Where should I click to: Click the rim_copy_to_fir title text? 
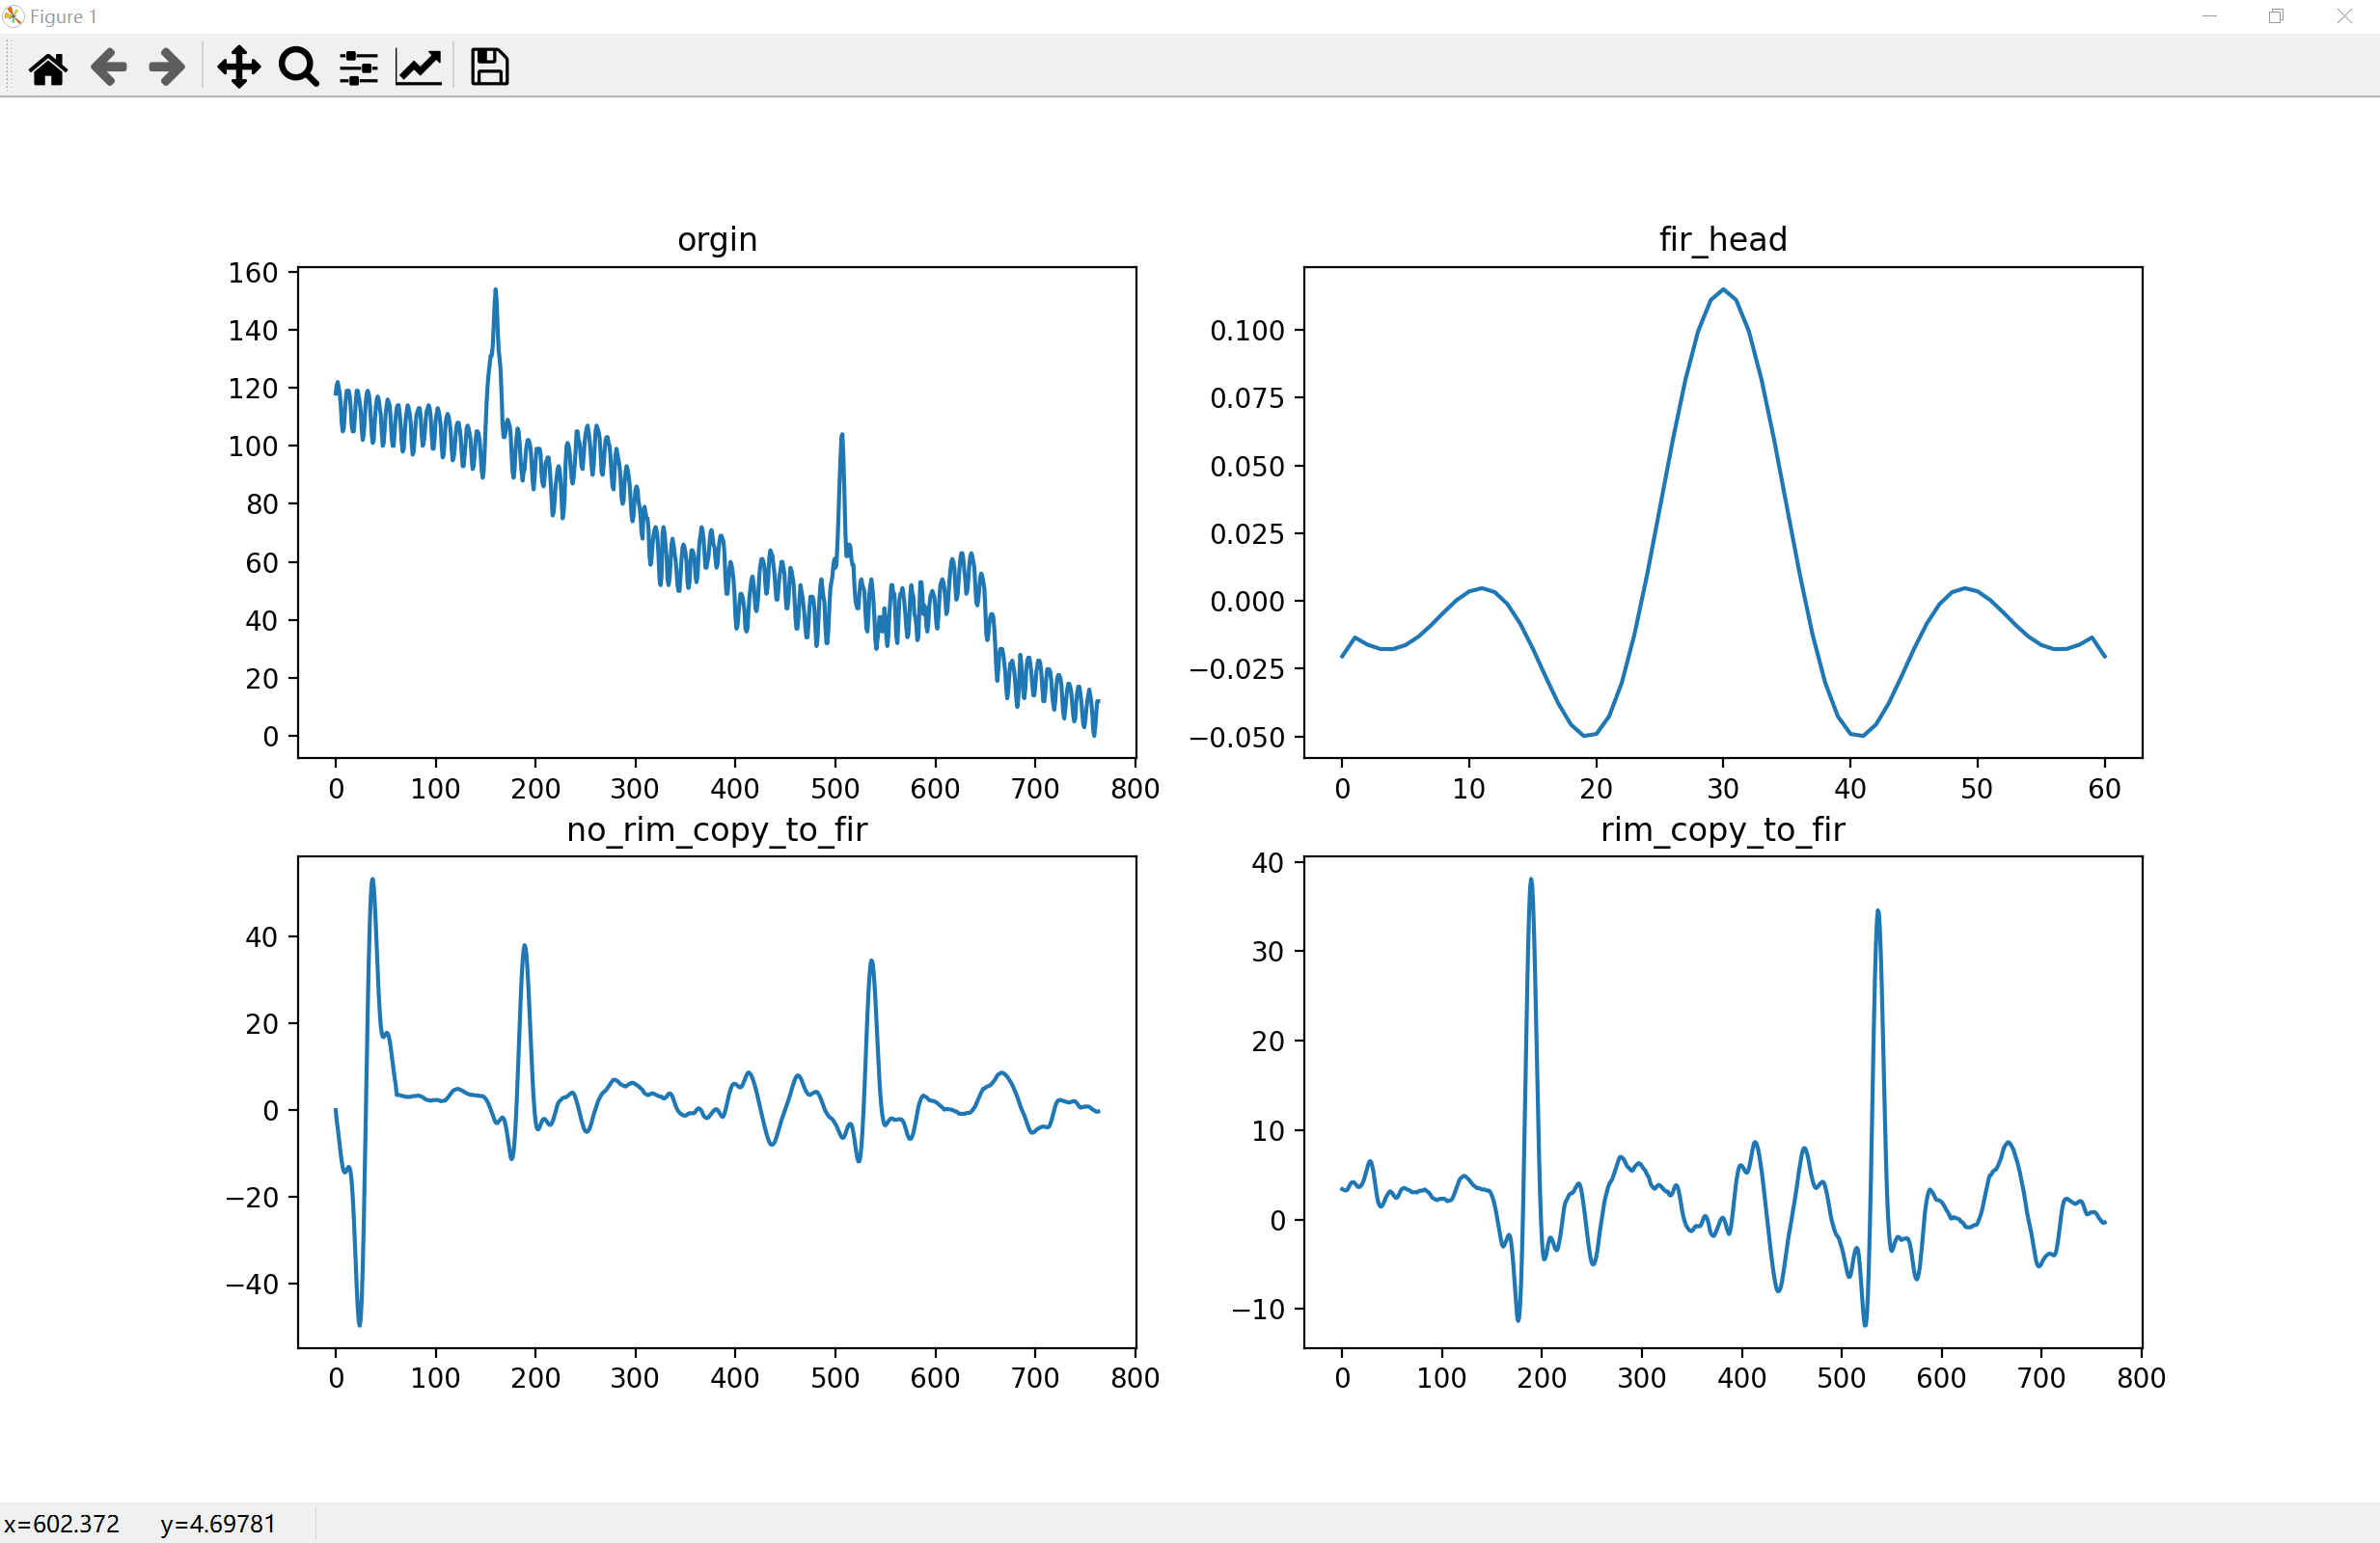(1722, 829)
